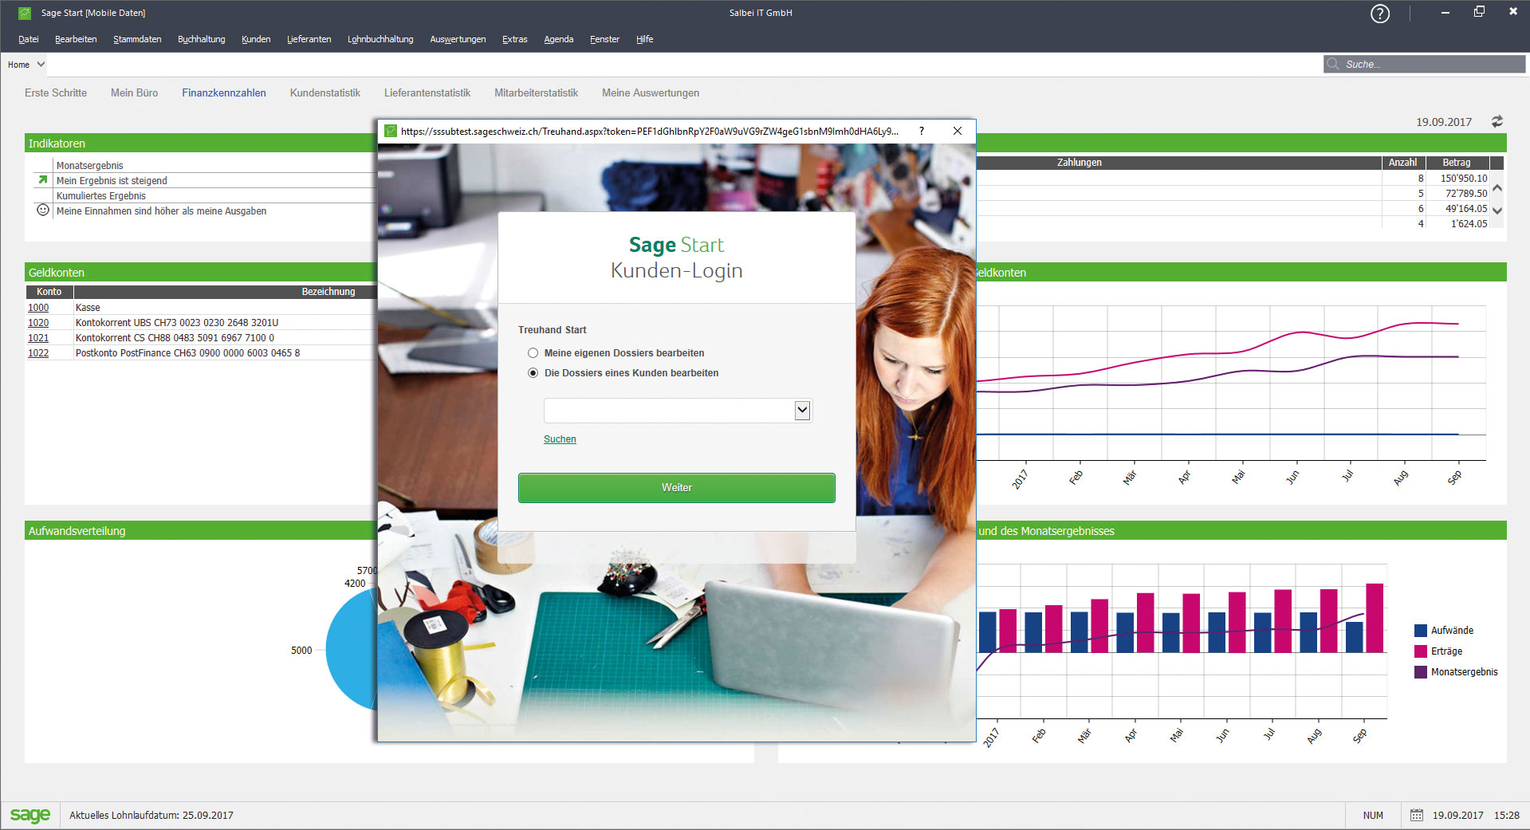Click the amount 150'950.10 cell
1530x830 pixels.
click(1464, 179)
